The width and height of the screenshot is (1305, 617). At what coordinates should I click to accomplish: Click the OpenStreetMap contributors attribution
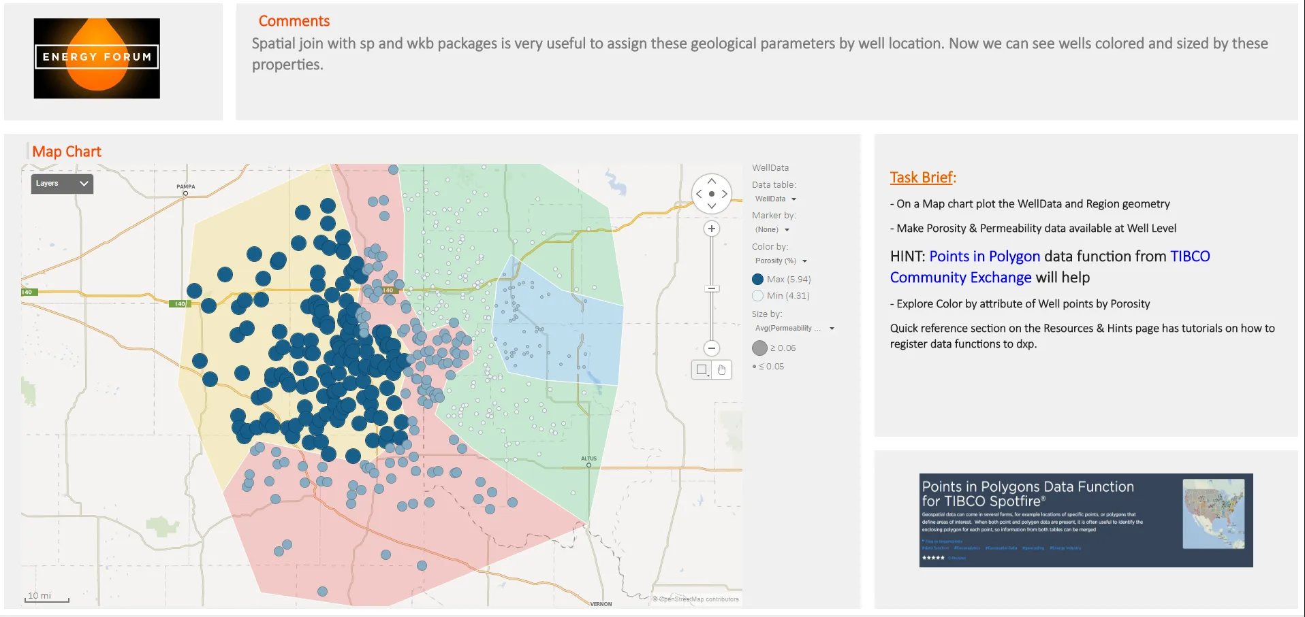click(695, 599)
